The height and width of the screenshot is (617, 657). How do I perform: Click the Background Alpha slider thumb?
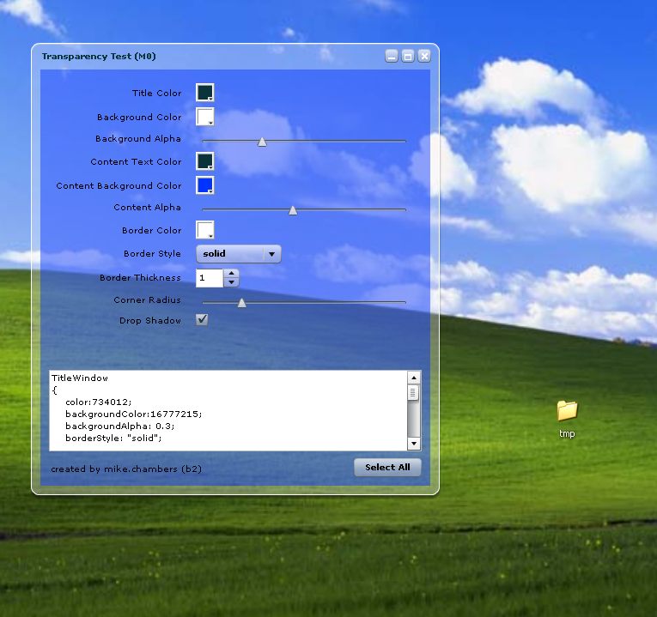tap(262, 142)
